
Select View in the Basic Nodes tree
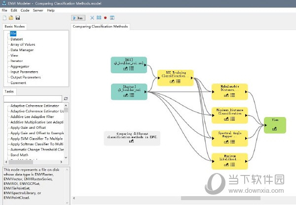[x=14, y=56]
